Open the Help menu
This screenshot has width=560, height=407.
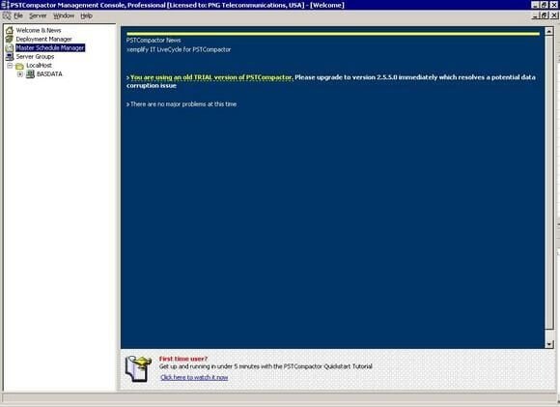pyautogui.click(x=86, y=15)
